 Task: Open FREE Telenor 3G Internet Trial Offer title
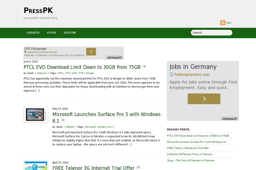[x=93, y=168]
